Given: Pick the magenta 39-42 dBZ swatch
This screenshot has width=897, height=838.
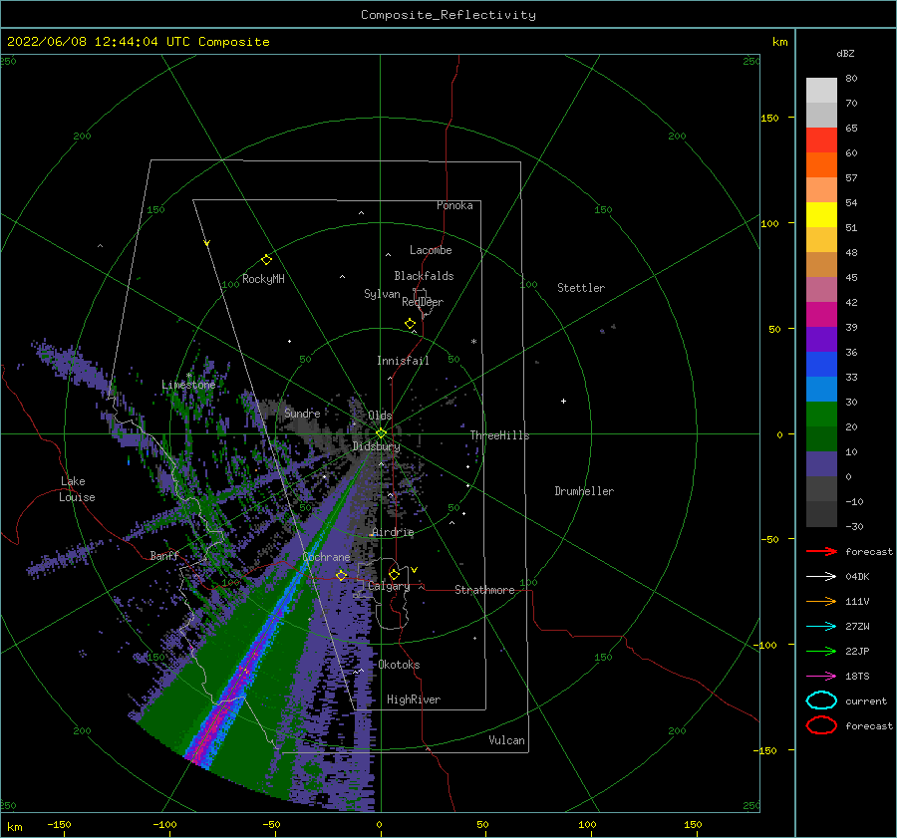Looking at the screenshot, I should point(821,315).
